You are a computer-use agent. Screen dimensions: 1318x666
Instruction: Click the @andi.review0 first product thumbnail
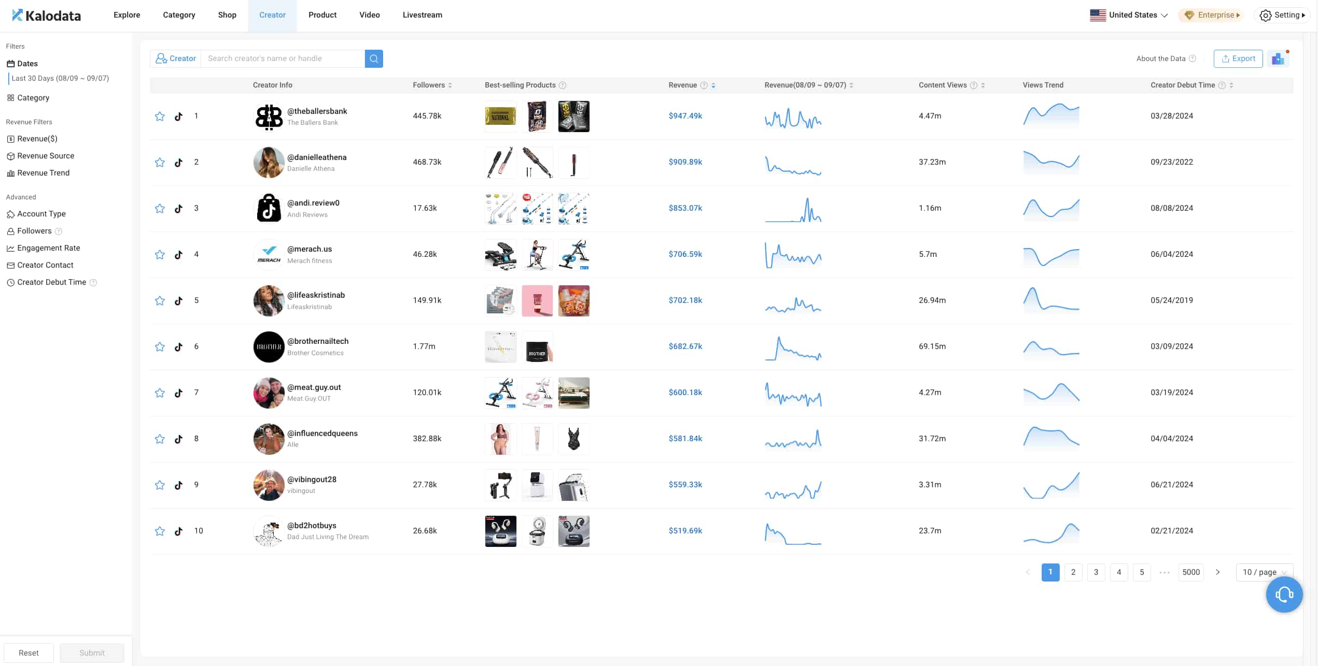click(x=500, y=208)
